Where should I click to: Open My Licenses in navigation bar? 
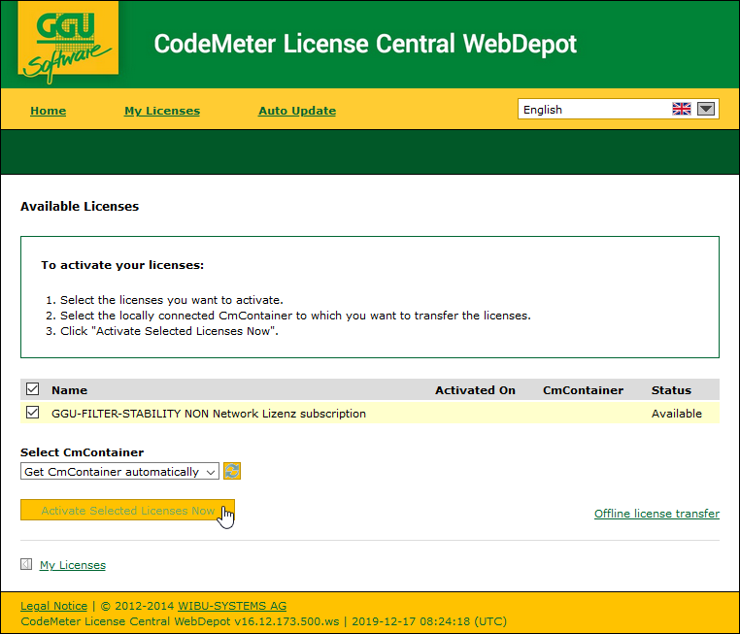point(162,111)
